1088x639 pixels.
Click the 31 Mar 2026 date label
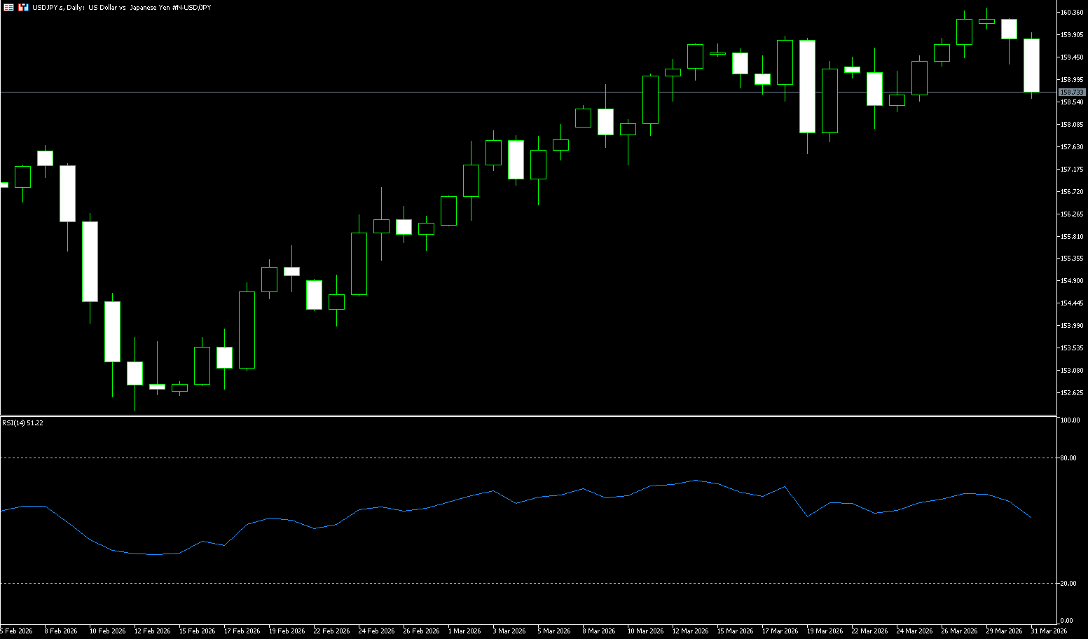pos(1049,631)
